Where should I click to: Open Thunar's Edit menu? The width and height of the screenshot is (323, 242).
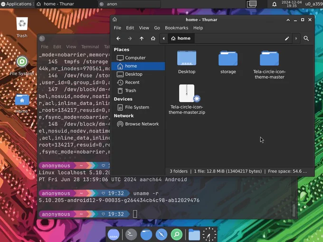pos(130,28)
